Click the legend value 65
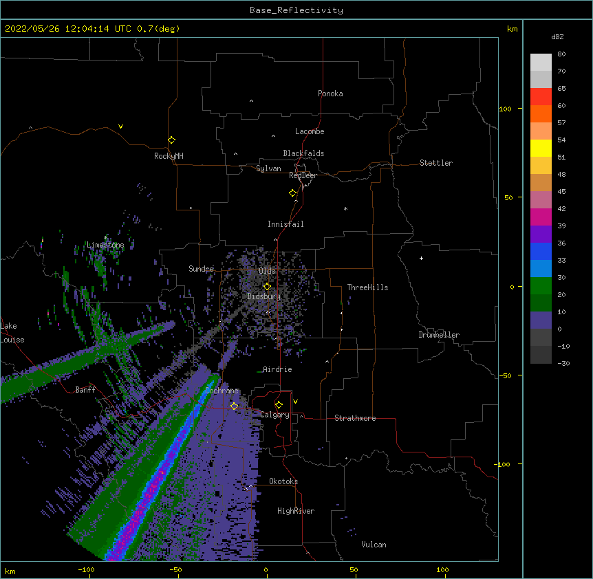593x579 pixels. (561, 89)
